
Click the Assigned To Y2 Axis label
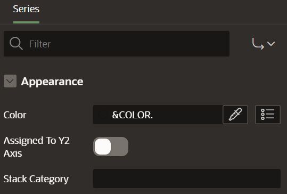pyautogui.click(x=36, y=147)
